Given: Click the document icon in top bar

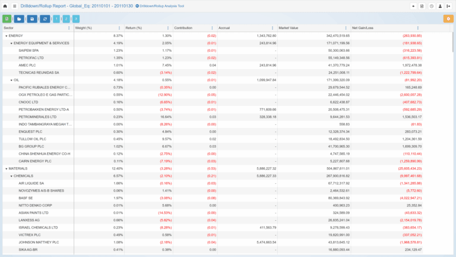Looking at the screenshot, I should click(x=422, y=6).
